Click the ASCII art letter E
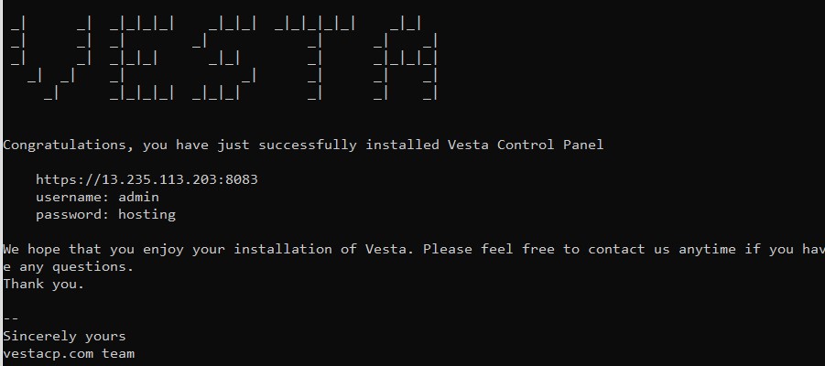The image size is (825, 366). 142,59
